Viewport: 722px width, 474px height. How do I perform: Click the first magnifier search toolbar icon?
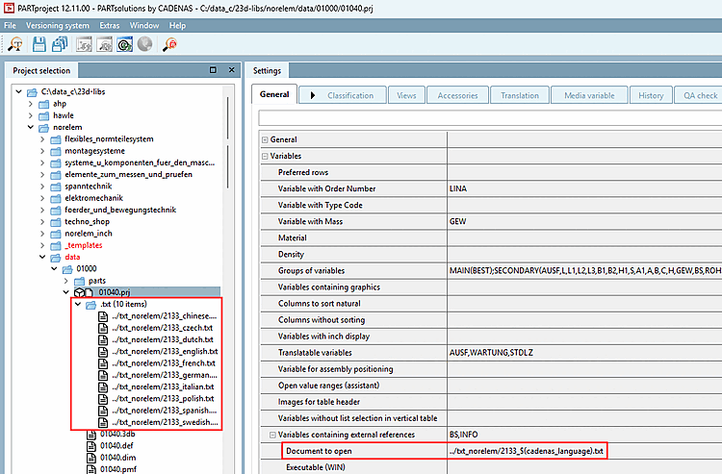(16, 44)
